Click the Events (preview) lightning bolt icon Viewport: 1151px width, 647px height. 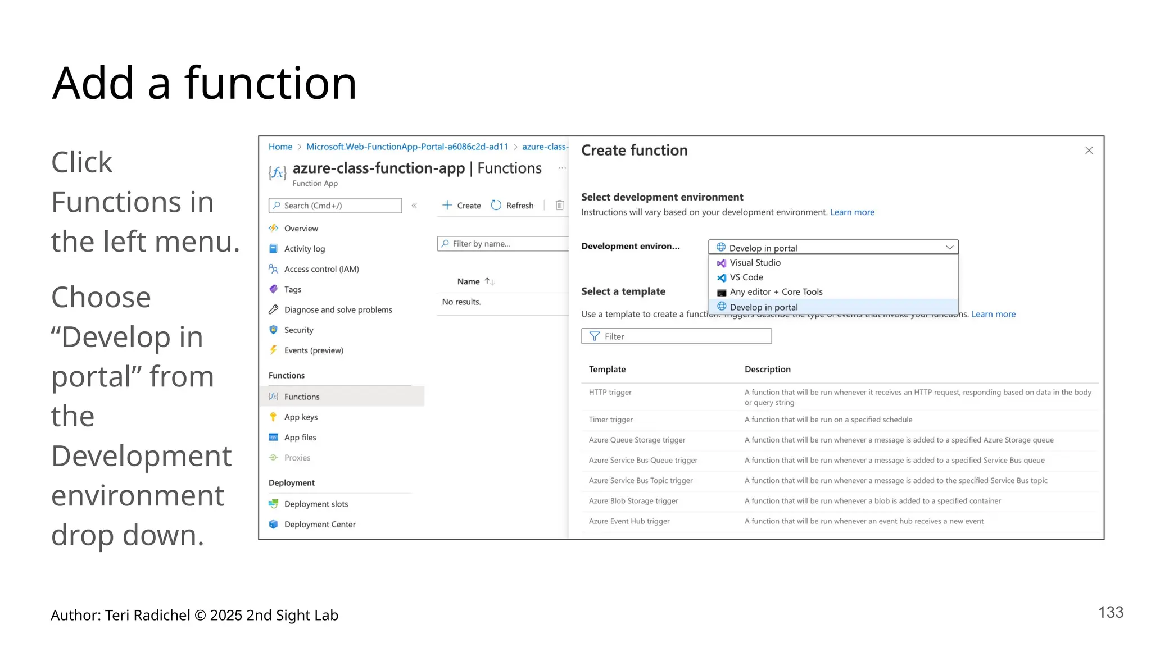pos(274,350)
